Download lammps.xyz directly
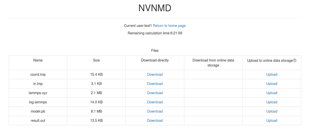Viewport: 309px width, 133px height. point(155,93)
